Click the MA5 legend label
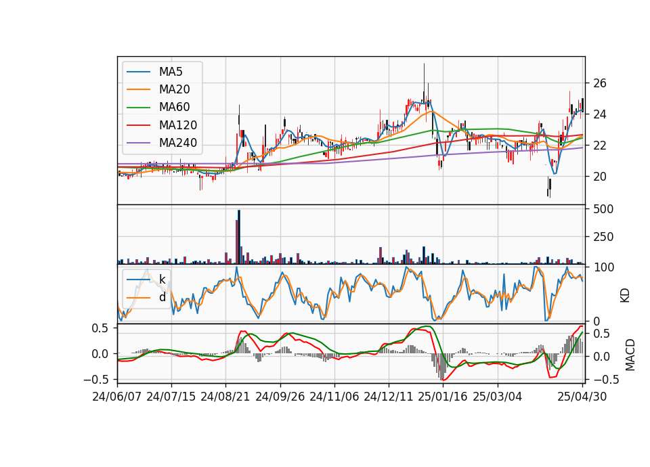 coord(171,72)
